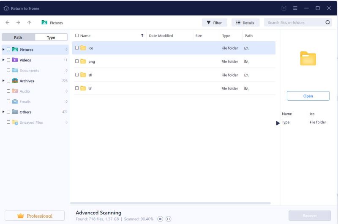The image size is (338, 224).
Task: Expand the Pictures tree node
Action: (4, 50)
